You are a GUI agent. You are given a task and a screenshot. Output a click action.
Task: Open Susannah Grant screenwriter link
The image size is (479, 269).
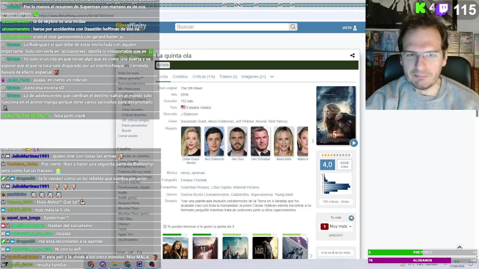tap(193, 121)
